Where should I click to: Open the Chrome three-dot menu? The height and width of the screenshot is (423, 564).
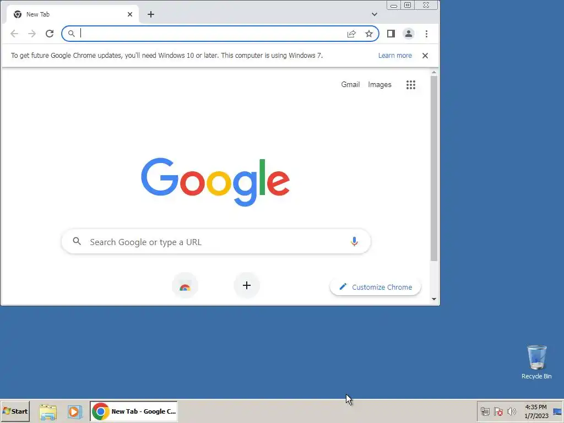(x=427, y=34)
